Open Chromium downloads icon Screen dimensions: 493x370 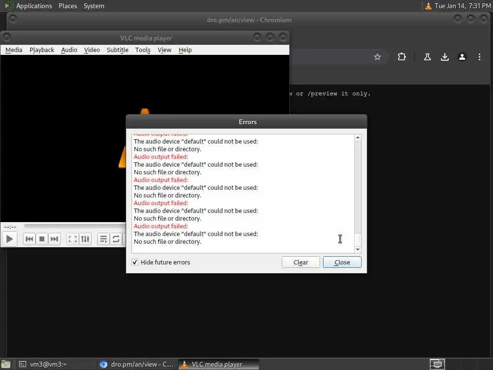444,57
